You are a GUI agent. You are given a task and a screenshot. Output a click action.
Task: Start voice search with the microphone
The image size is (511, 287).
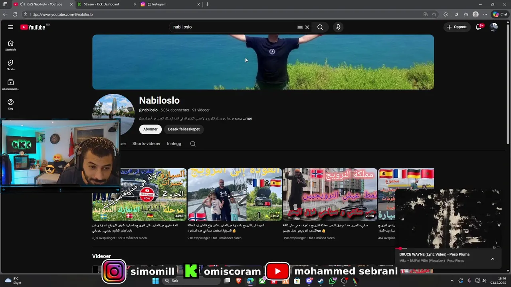pyautogui.click(x=338, y=27)
